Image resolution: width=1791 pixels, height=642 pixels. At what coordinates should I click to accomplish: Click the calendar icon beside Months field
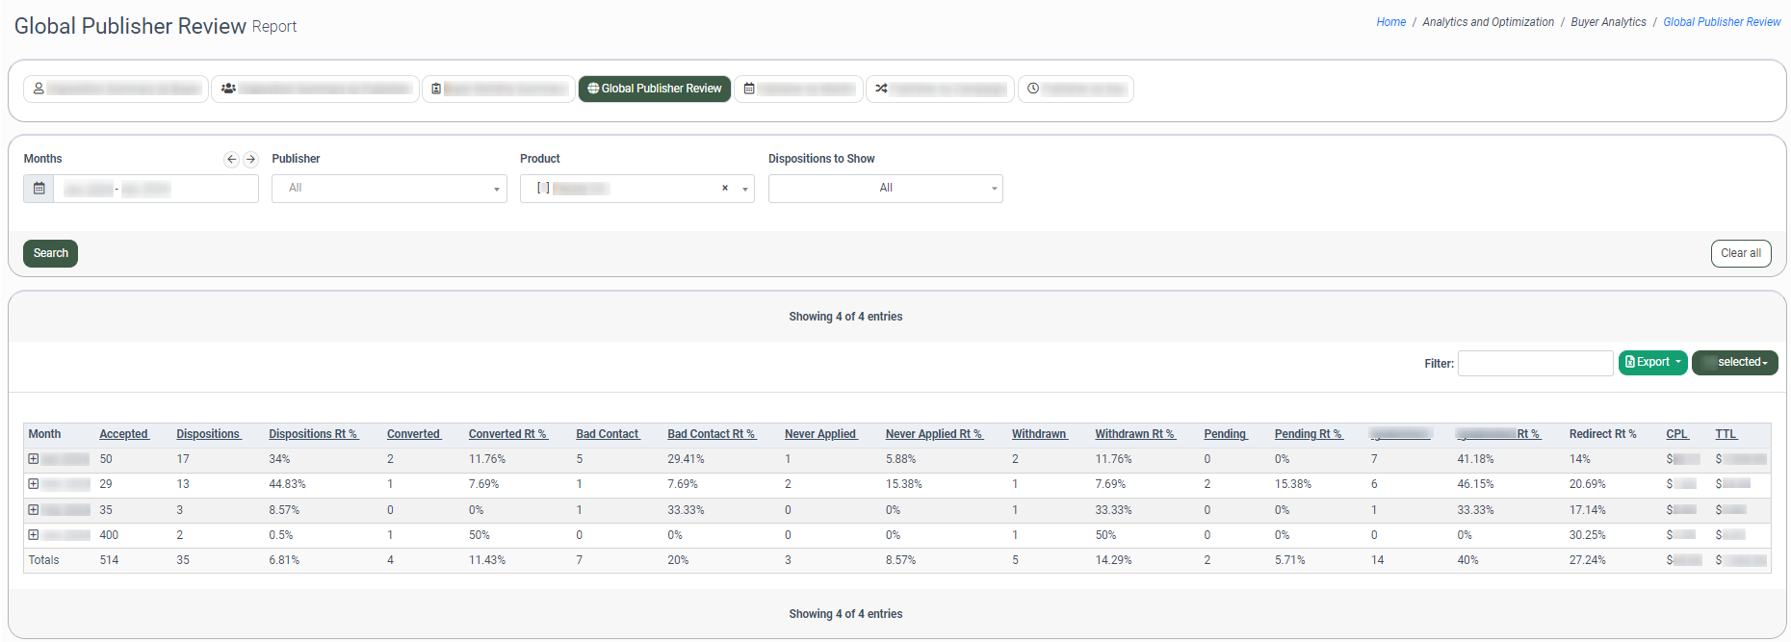(x=39, y=189)
